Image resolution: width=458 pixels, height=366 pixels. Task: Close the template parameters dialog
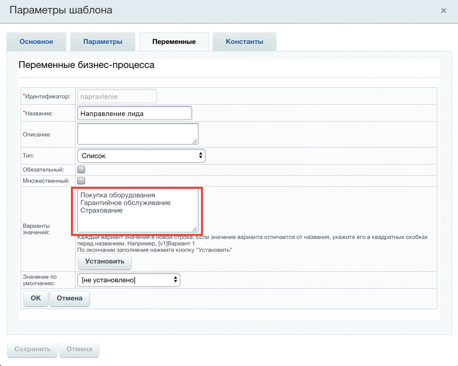pos(443,11)
